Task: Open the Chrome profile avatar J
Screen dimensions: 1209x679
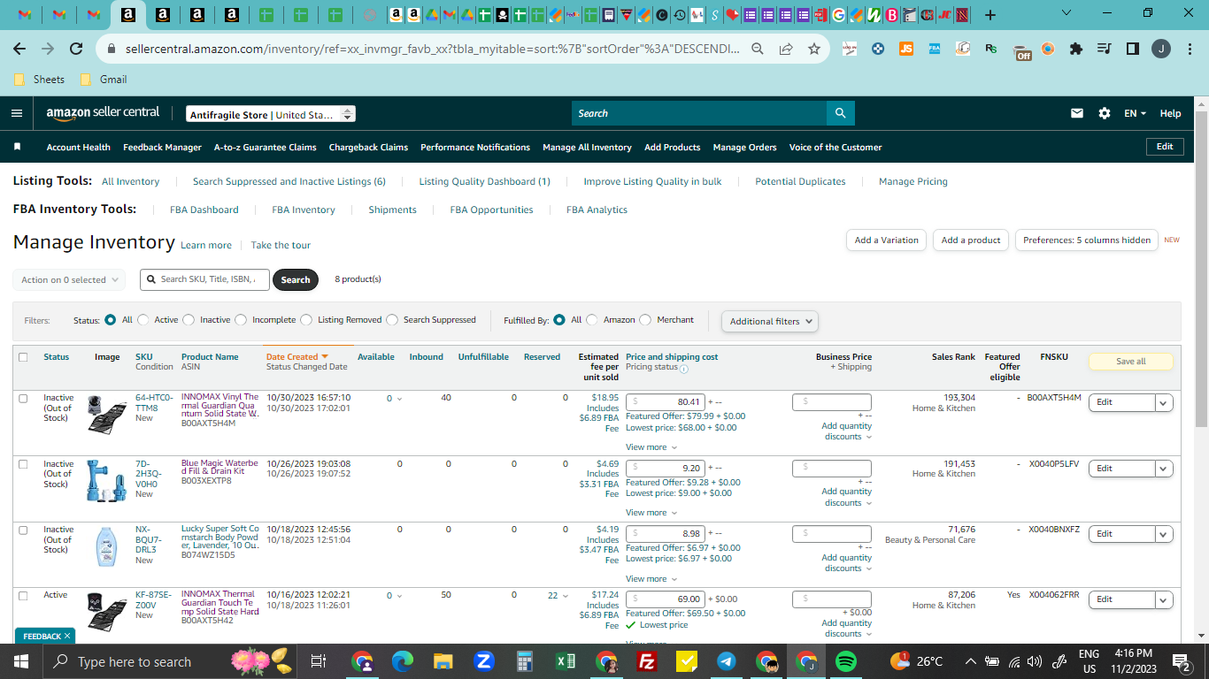Action: pos(1161,49)
